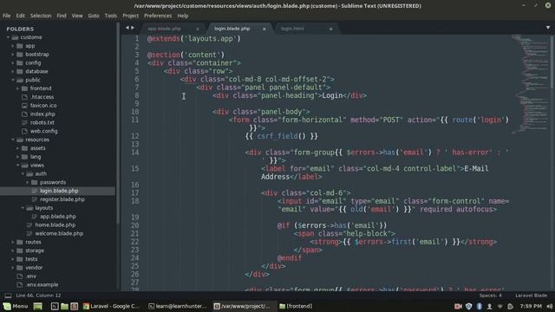This screenshot has width=555, height=312.
Task: Switch to [frontend] file manager window
Action: coord(296,306)
